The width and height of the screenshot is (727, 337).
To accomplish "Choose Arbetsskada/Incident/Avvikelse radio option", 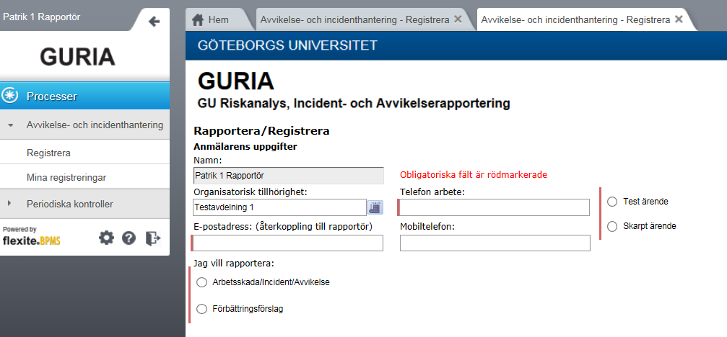I will [201, 282].
